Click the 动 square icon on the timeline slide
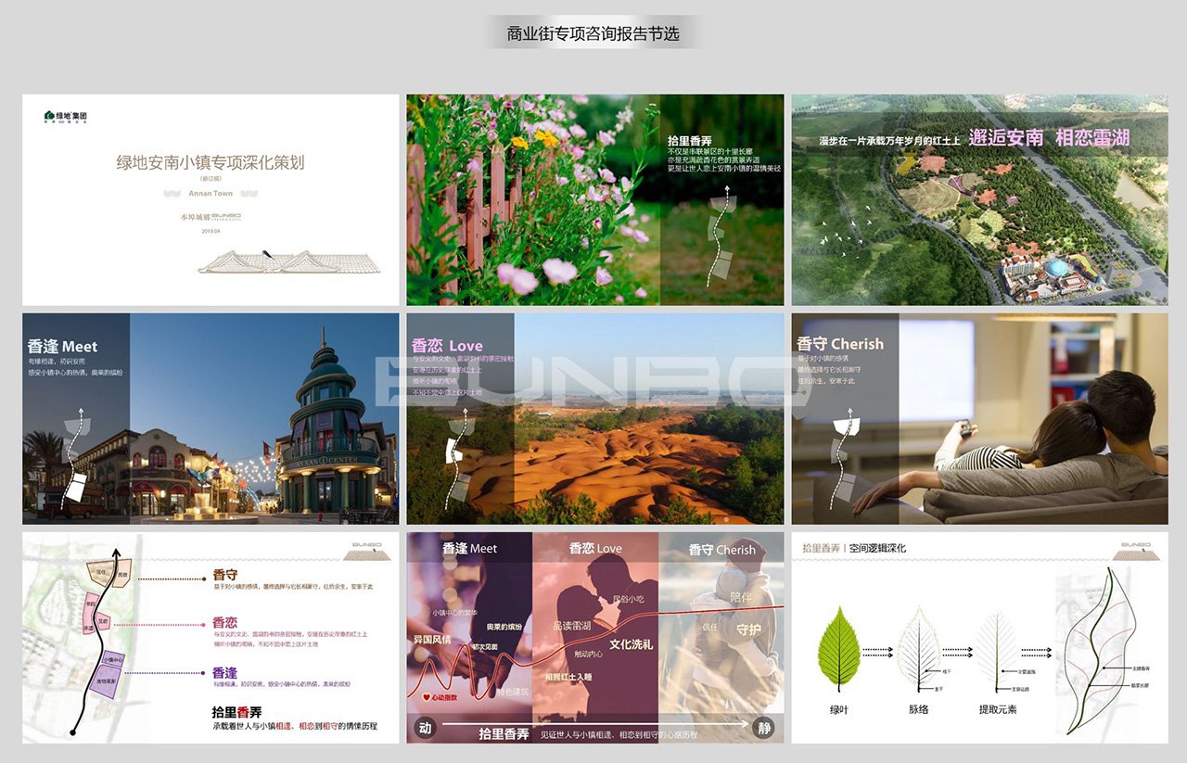This screenshot has width=1187, height=763. 425,727
